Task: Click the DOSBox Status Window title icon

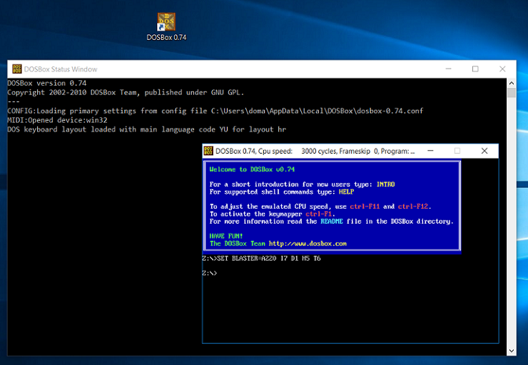Action: click(17, 69)
